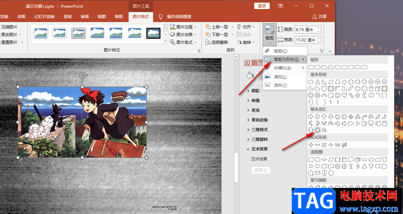403x214 pixels.
Task: Click the 宽度 width input field
Action: pos(308,40)
